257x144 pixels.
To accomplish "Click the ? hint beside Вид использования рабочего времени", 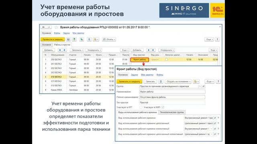I will [218, 118].
